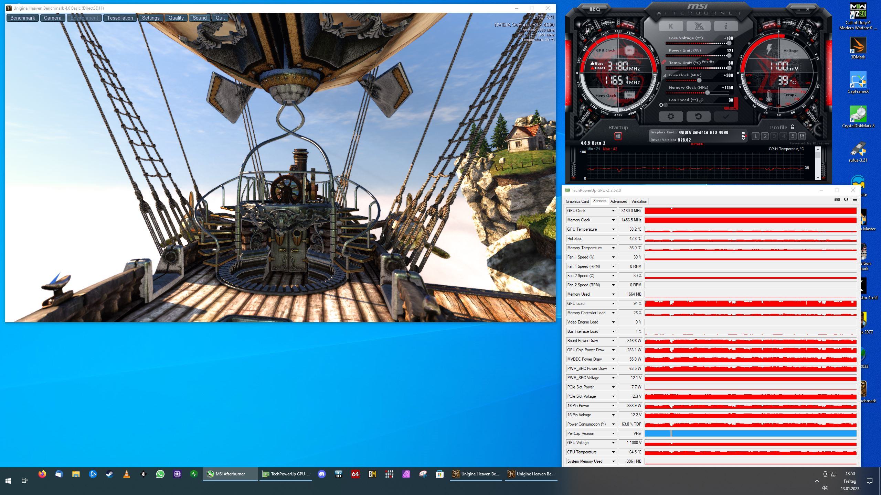Image resolution: width=881 pixels, height=495 pixels.
Task: Expand Memory Clock sensor dropdown
Action: [613, 220]
